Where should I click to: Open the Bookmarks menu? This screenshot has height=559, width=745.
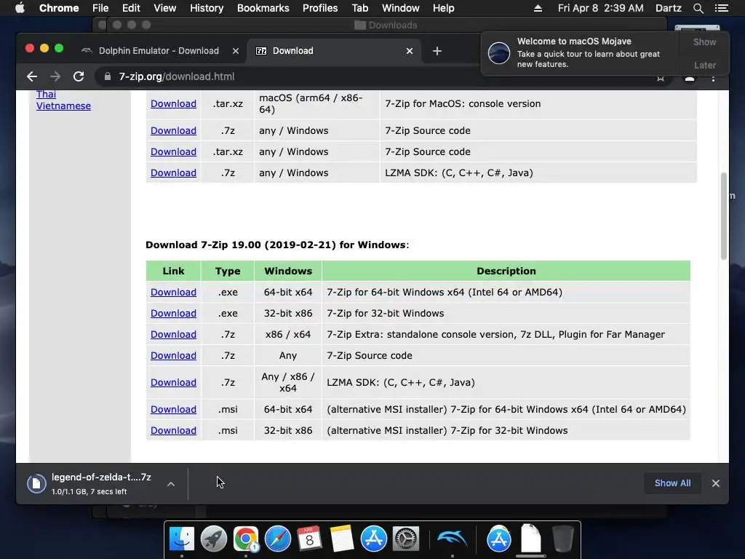click(x=263, y=8)
